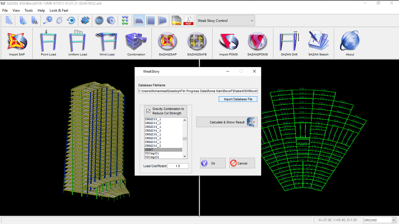Click the Load Coefficient input field
Screen dimensions: 399x224
point(178,166)
